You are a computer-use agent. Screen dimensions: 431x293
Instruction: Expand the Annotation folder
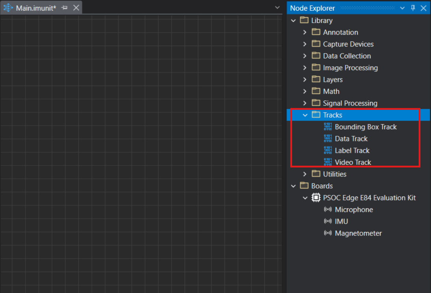point(305,32)
